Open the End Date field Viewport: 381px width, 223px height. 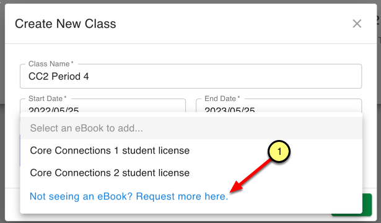279,105
